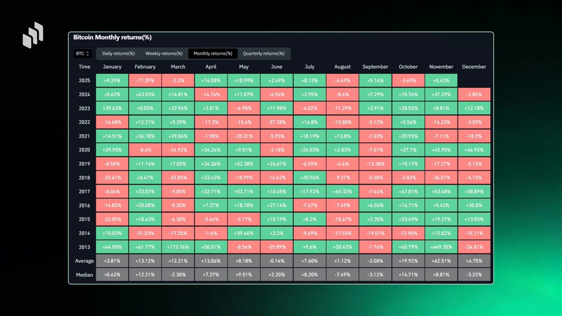Click the 2017 August cell +65.32%
The height and width of the screenshot is (316, 562).
pos(342,191)
